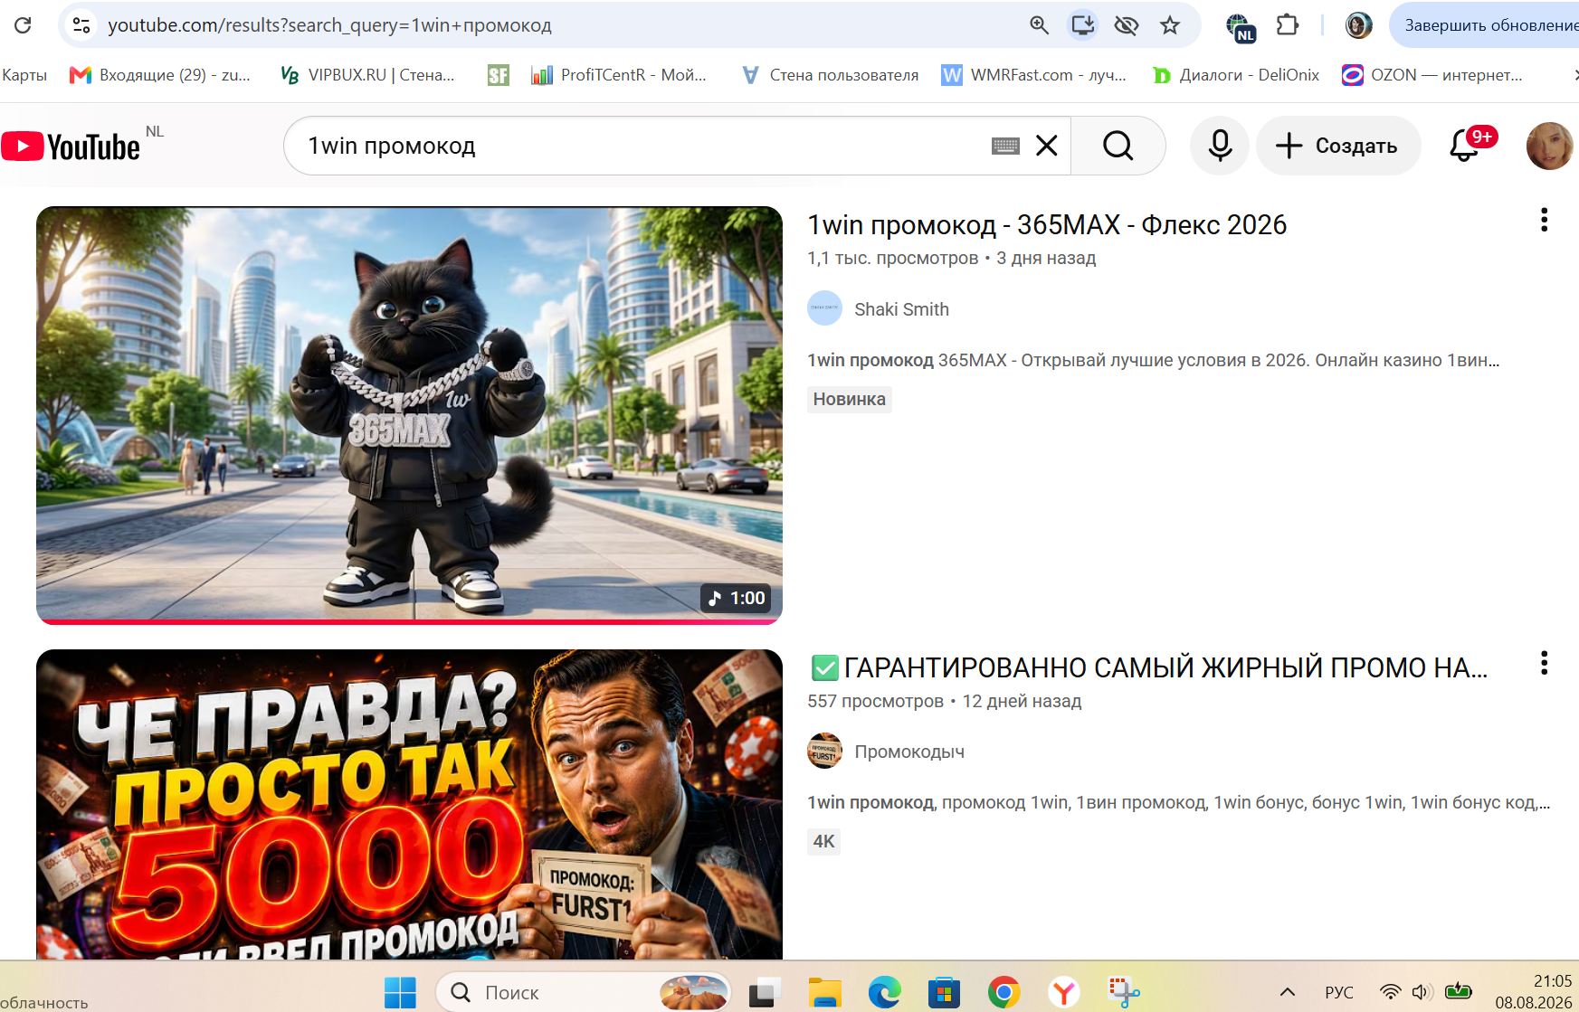Open the NL globe extension icon
The image size is (1579, 1012).
point(1241,27)
